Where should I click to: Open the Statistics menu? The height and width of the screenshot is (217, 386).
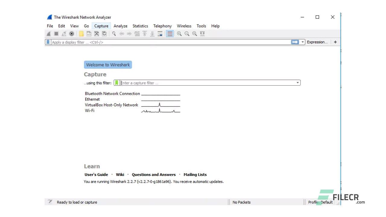click(140, 26)
